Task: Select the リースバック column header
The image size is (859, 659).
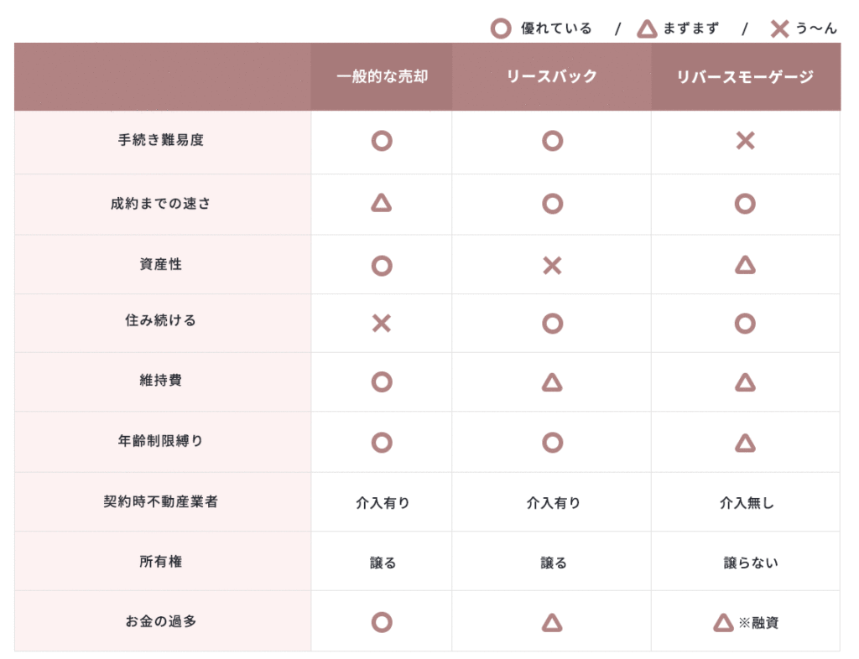Action: (x=552, y=77)
